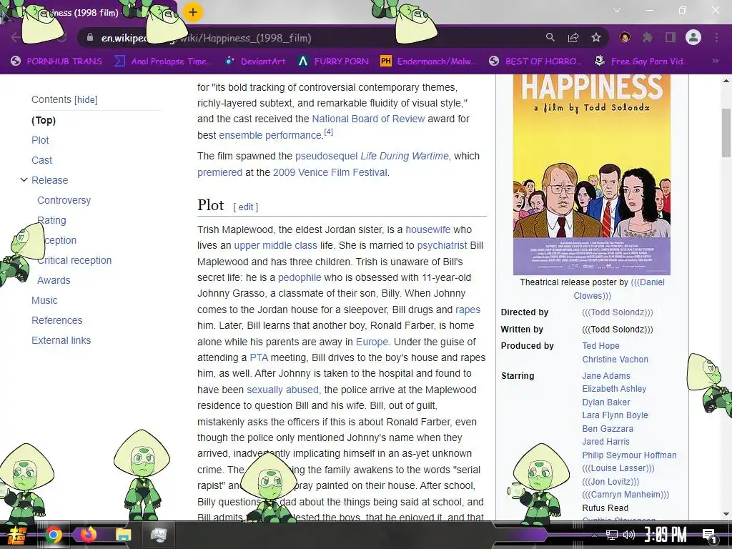Image resolution: width=732 pixels, height=549 pixels.
Task: View site information via the lock icon
Action: pos(90,37)
